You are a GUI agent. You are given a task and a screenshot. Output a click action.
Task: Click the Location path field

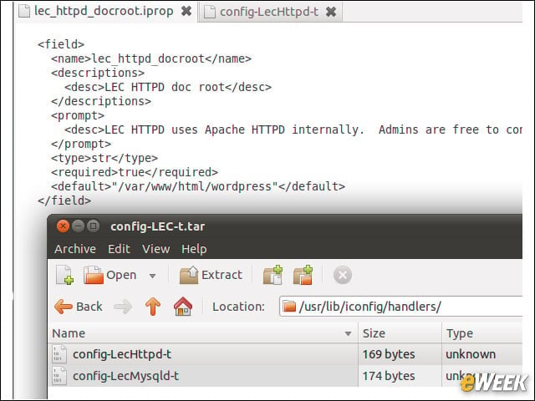[x=401, y=307]
